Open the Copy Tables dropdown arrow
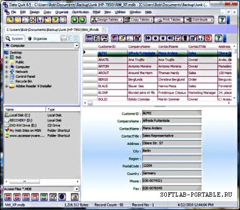The height and width of the screenshot is (210, 240). pos(151,20)
